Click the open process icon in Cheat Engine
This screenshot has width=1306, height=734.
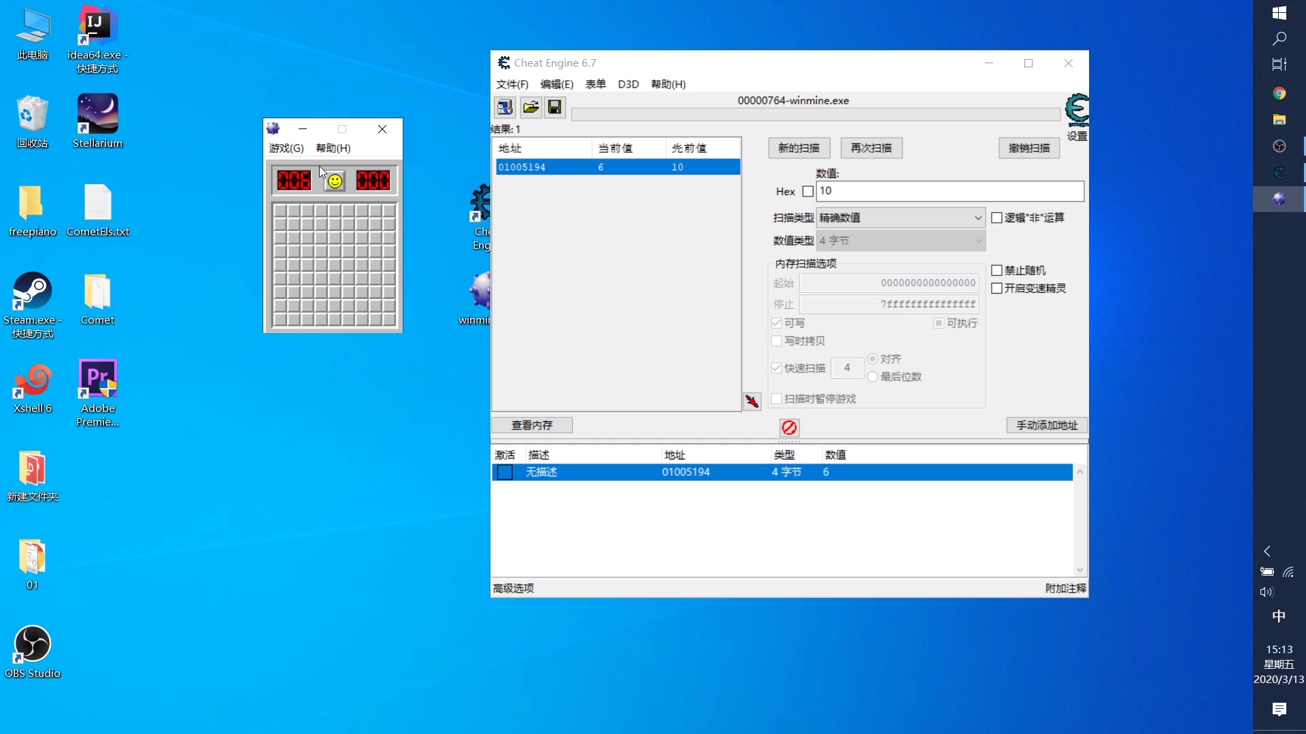505,107
